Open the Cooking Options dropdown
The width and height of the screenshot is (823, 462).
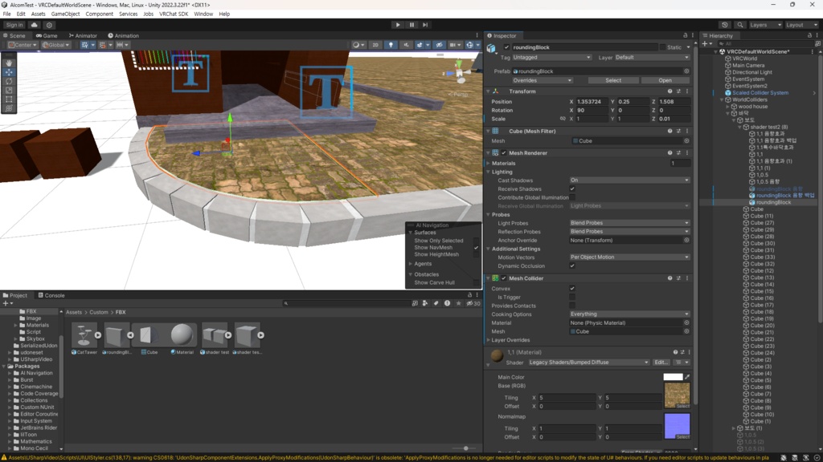[629, 314]
